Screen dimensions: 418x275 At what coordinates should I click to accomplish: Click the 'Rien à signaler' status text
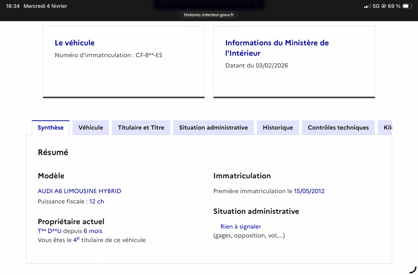click(241, 227)
